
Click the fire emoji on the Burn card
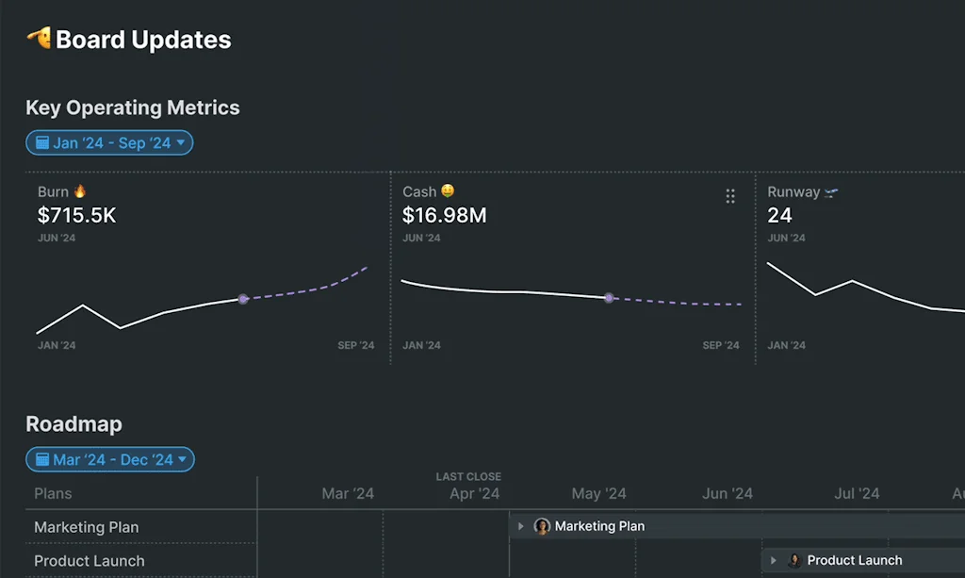pos(82,190)
